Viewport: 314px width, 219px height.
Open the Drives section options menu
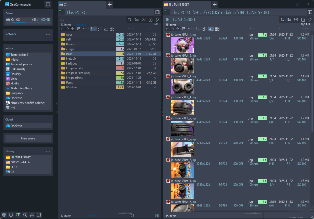pos(48,14)
